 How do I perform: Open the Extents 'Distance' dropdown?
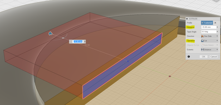210,50
